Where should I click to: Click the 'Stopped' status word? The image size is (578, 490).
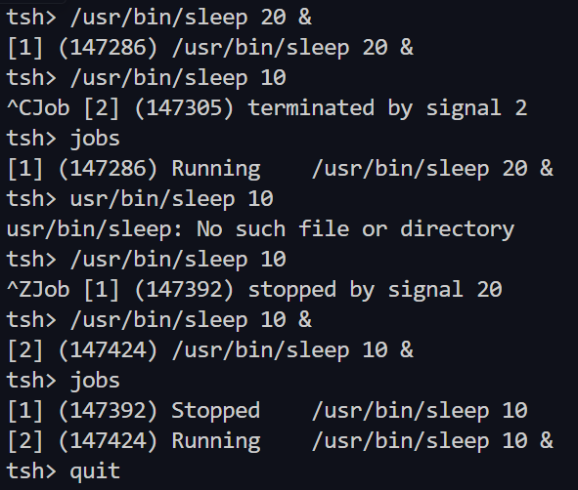216,411
